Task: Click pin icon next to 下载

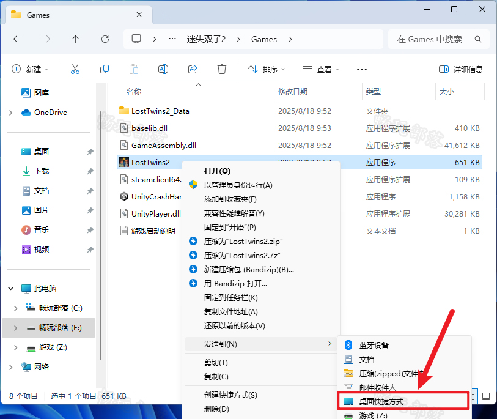Action: pyautogui.click(x=90, y=171)
